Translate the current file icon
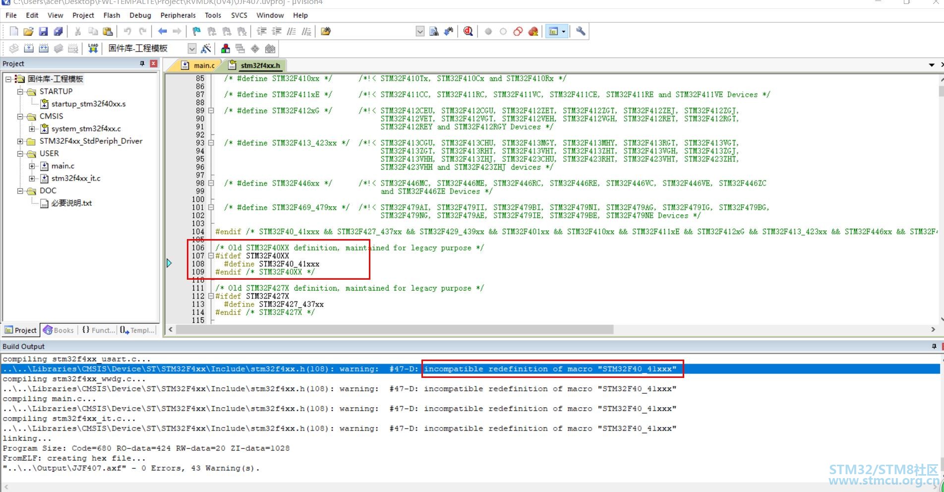944x492 pixels. pos(14,48)
